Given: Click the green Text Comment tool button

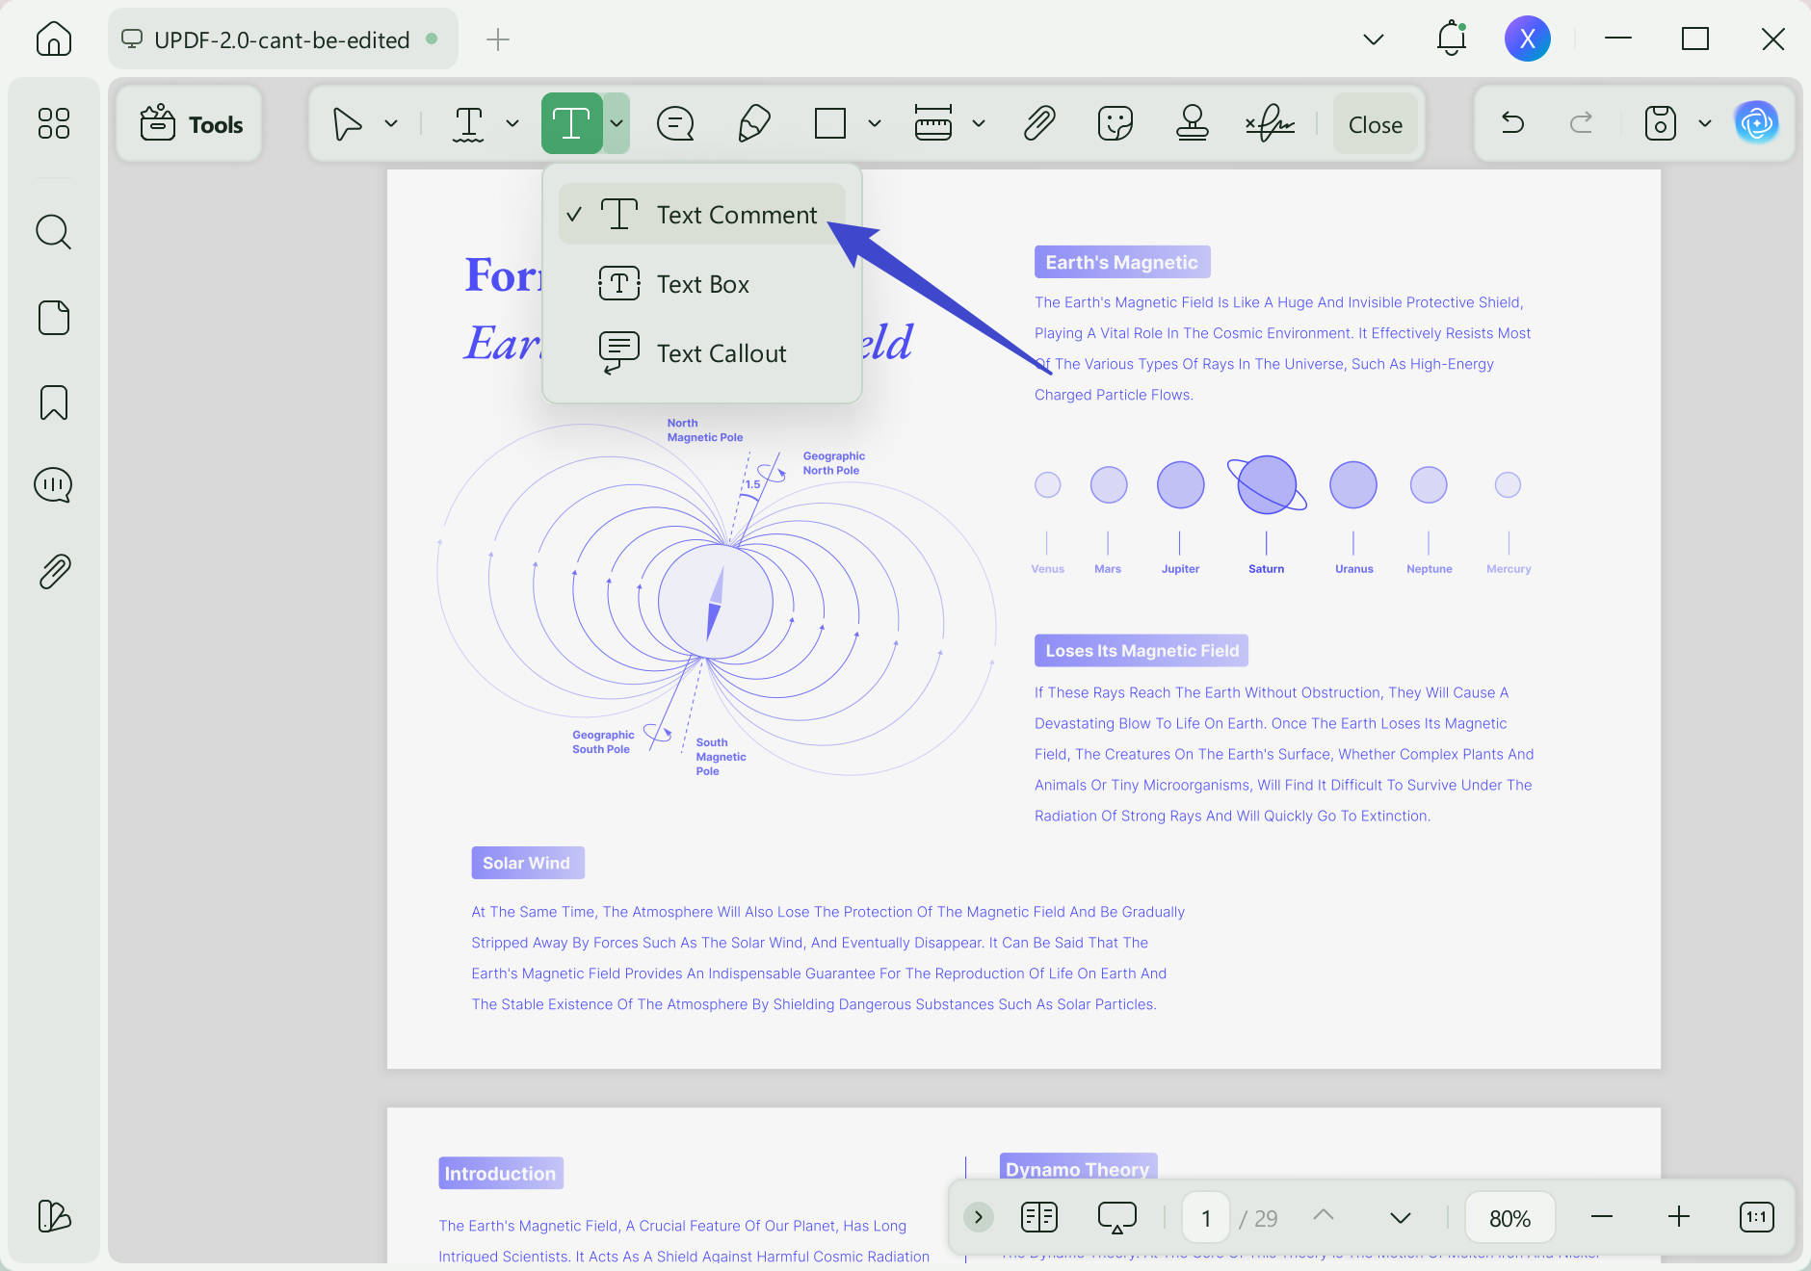Looking at the screenshot, I should pos(571,123).
